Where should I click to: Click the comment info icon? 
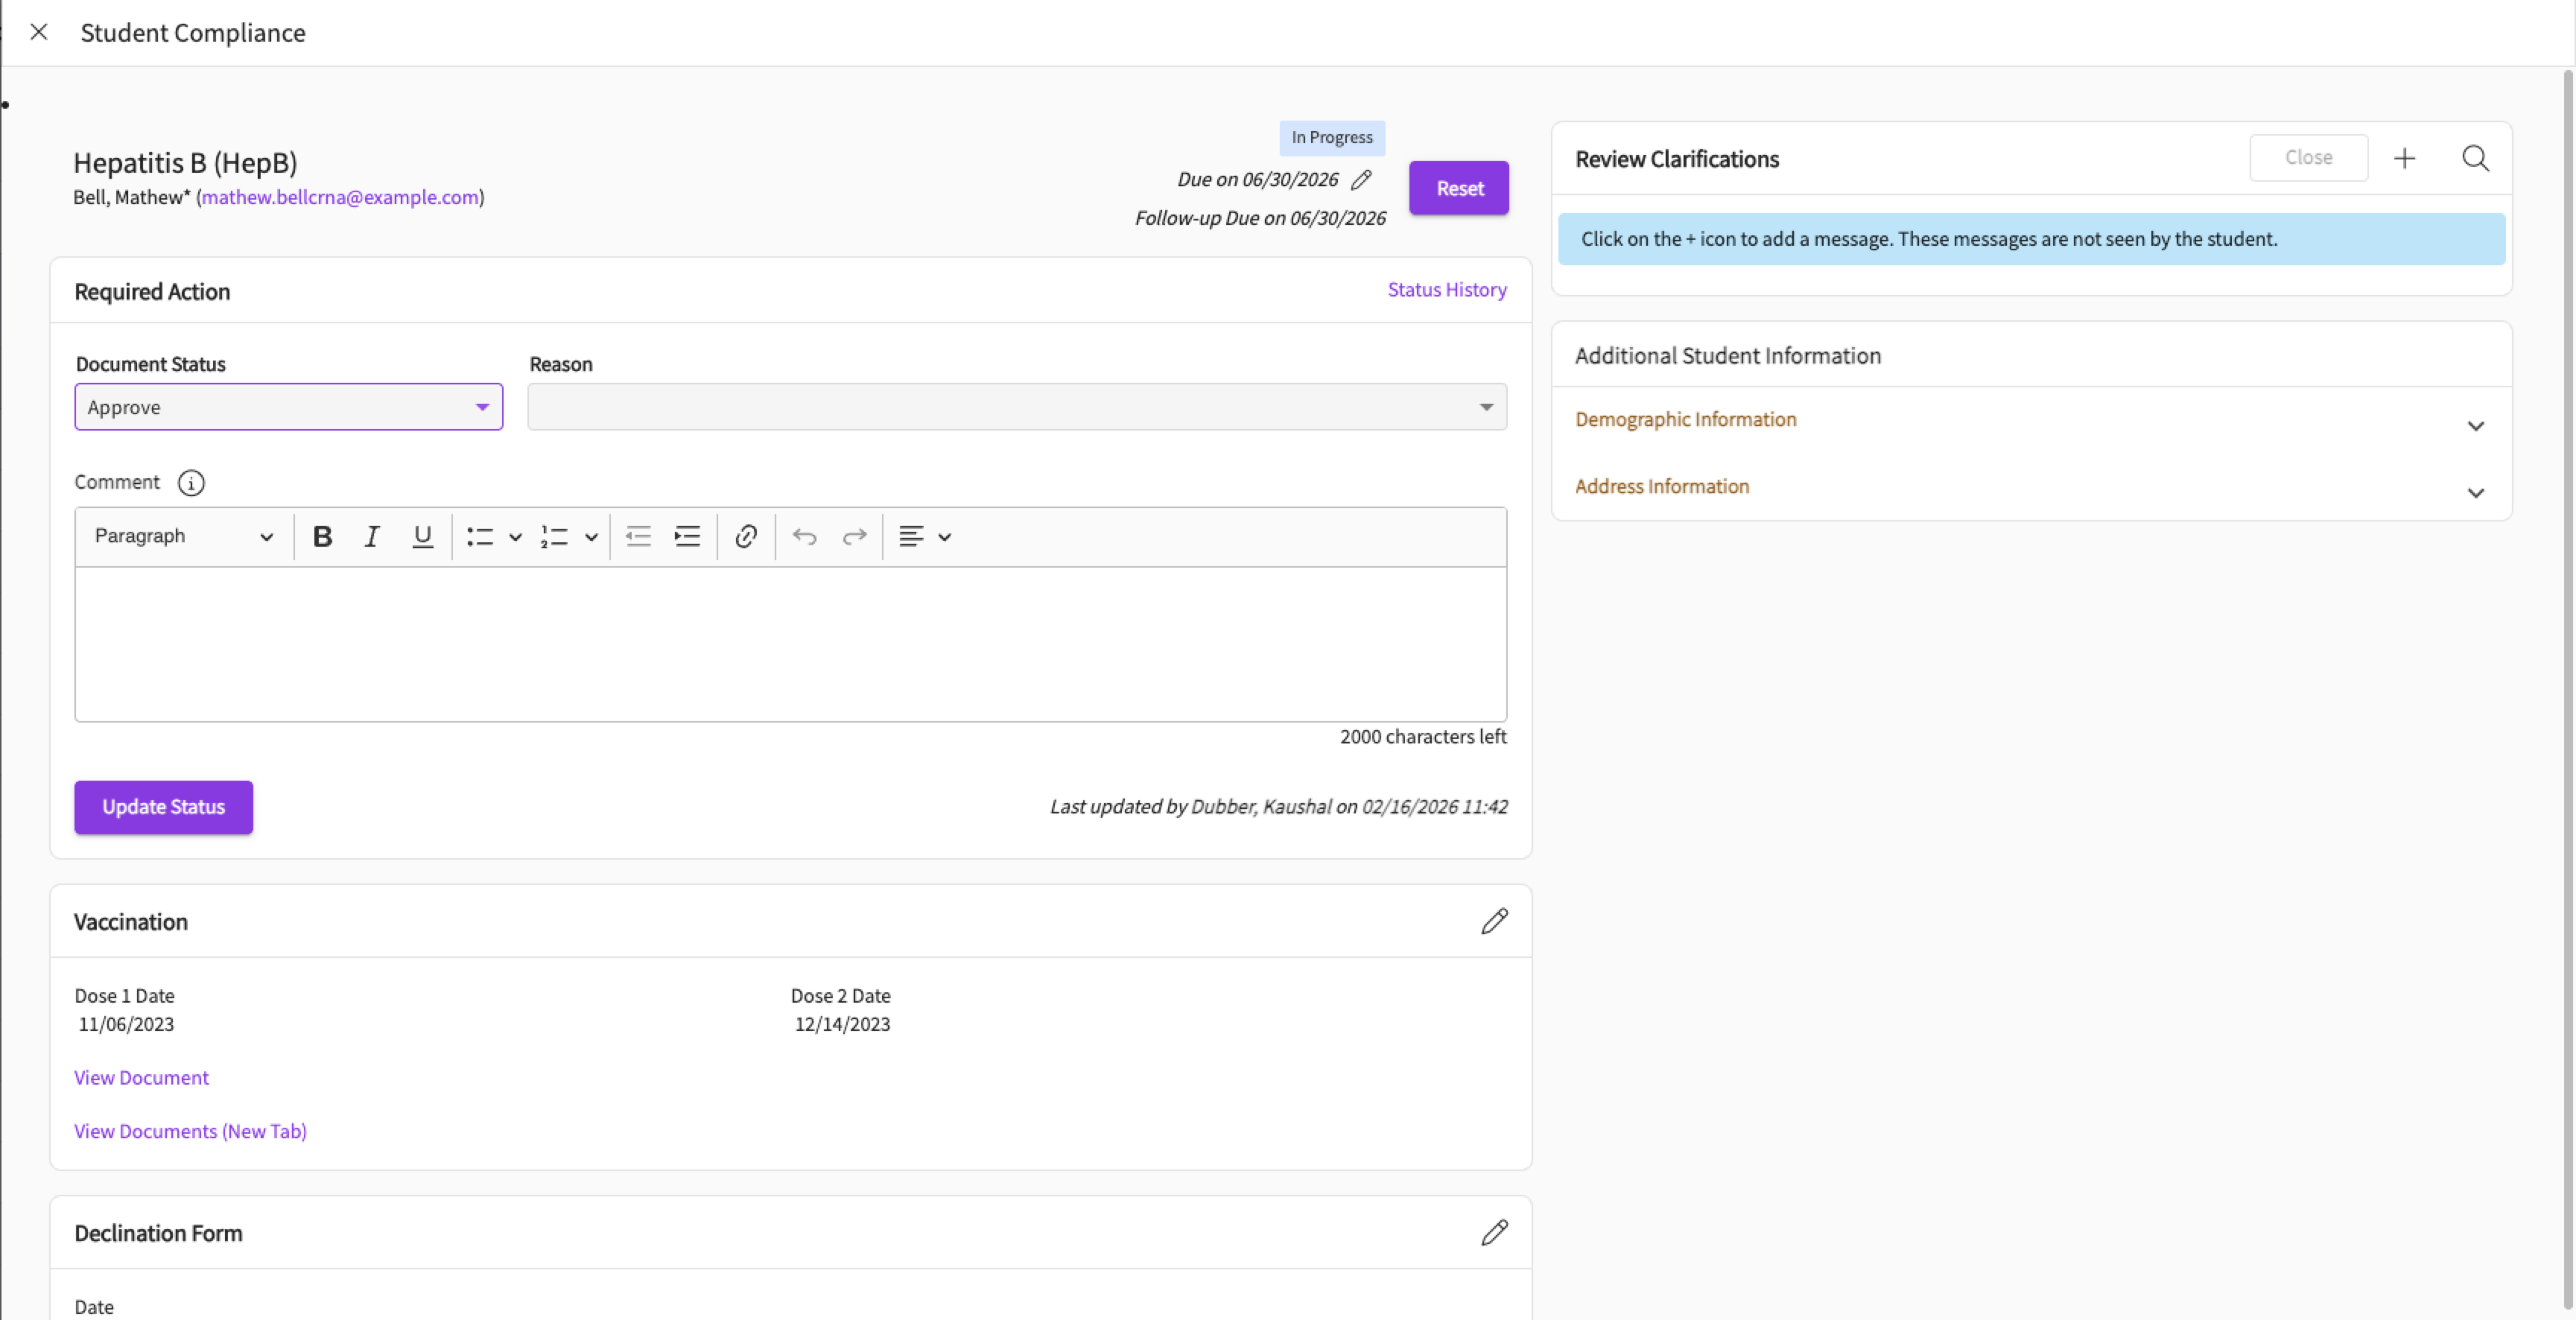[x=191, y=483]
